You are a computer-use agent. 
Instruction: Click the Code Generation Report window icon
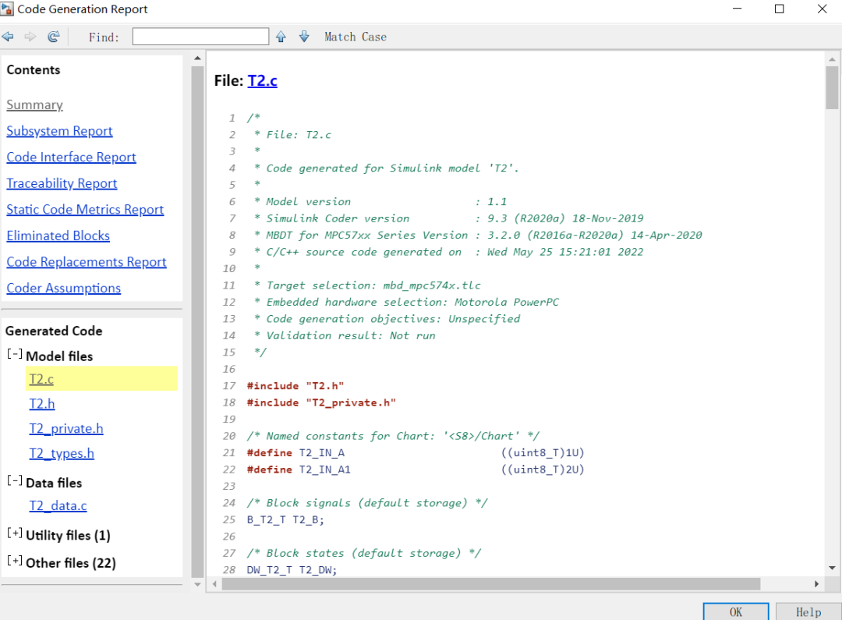click(x=6, y=9)
